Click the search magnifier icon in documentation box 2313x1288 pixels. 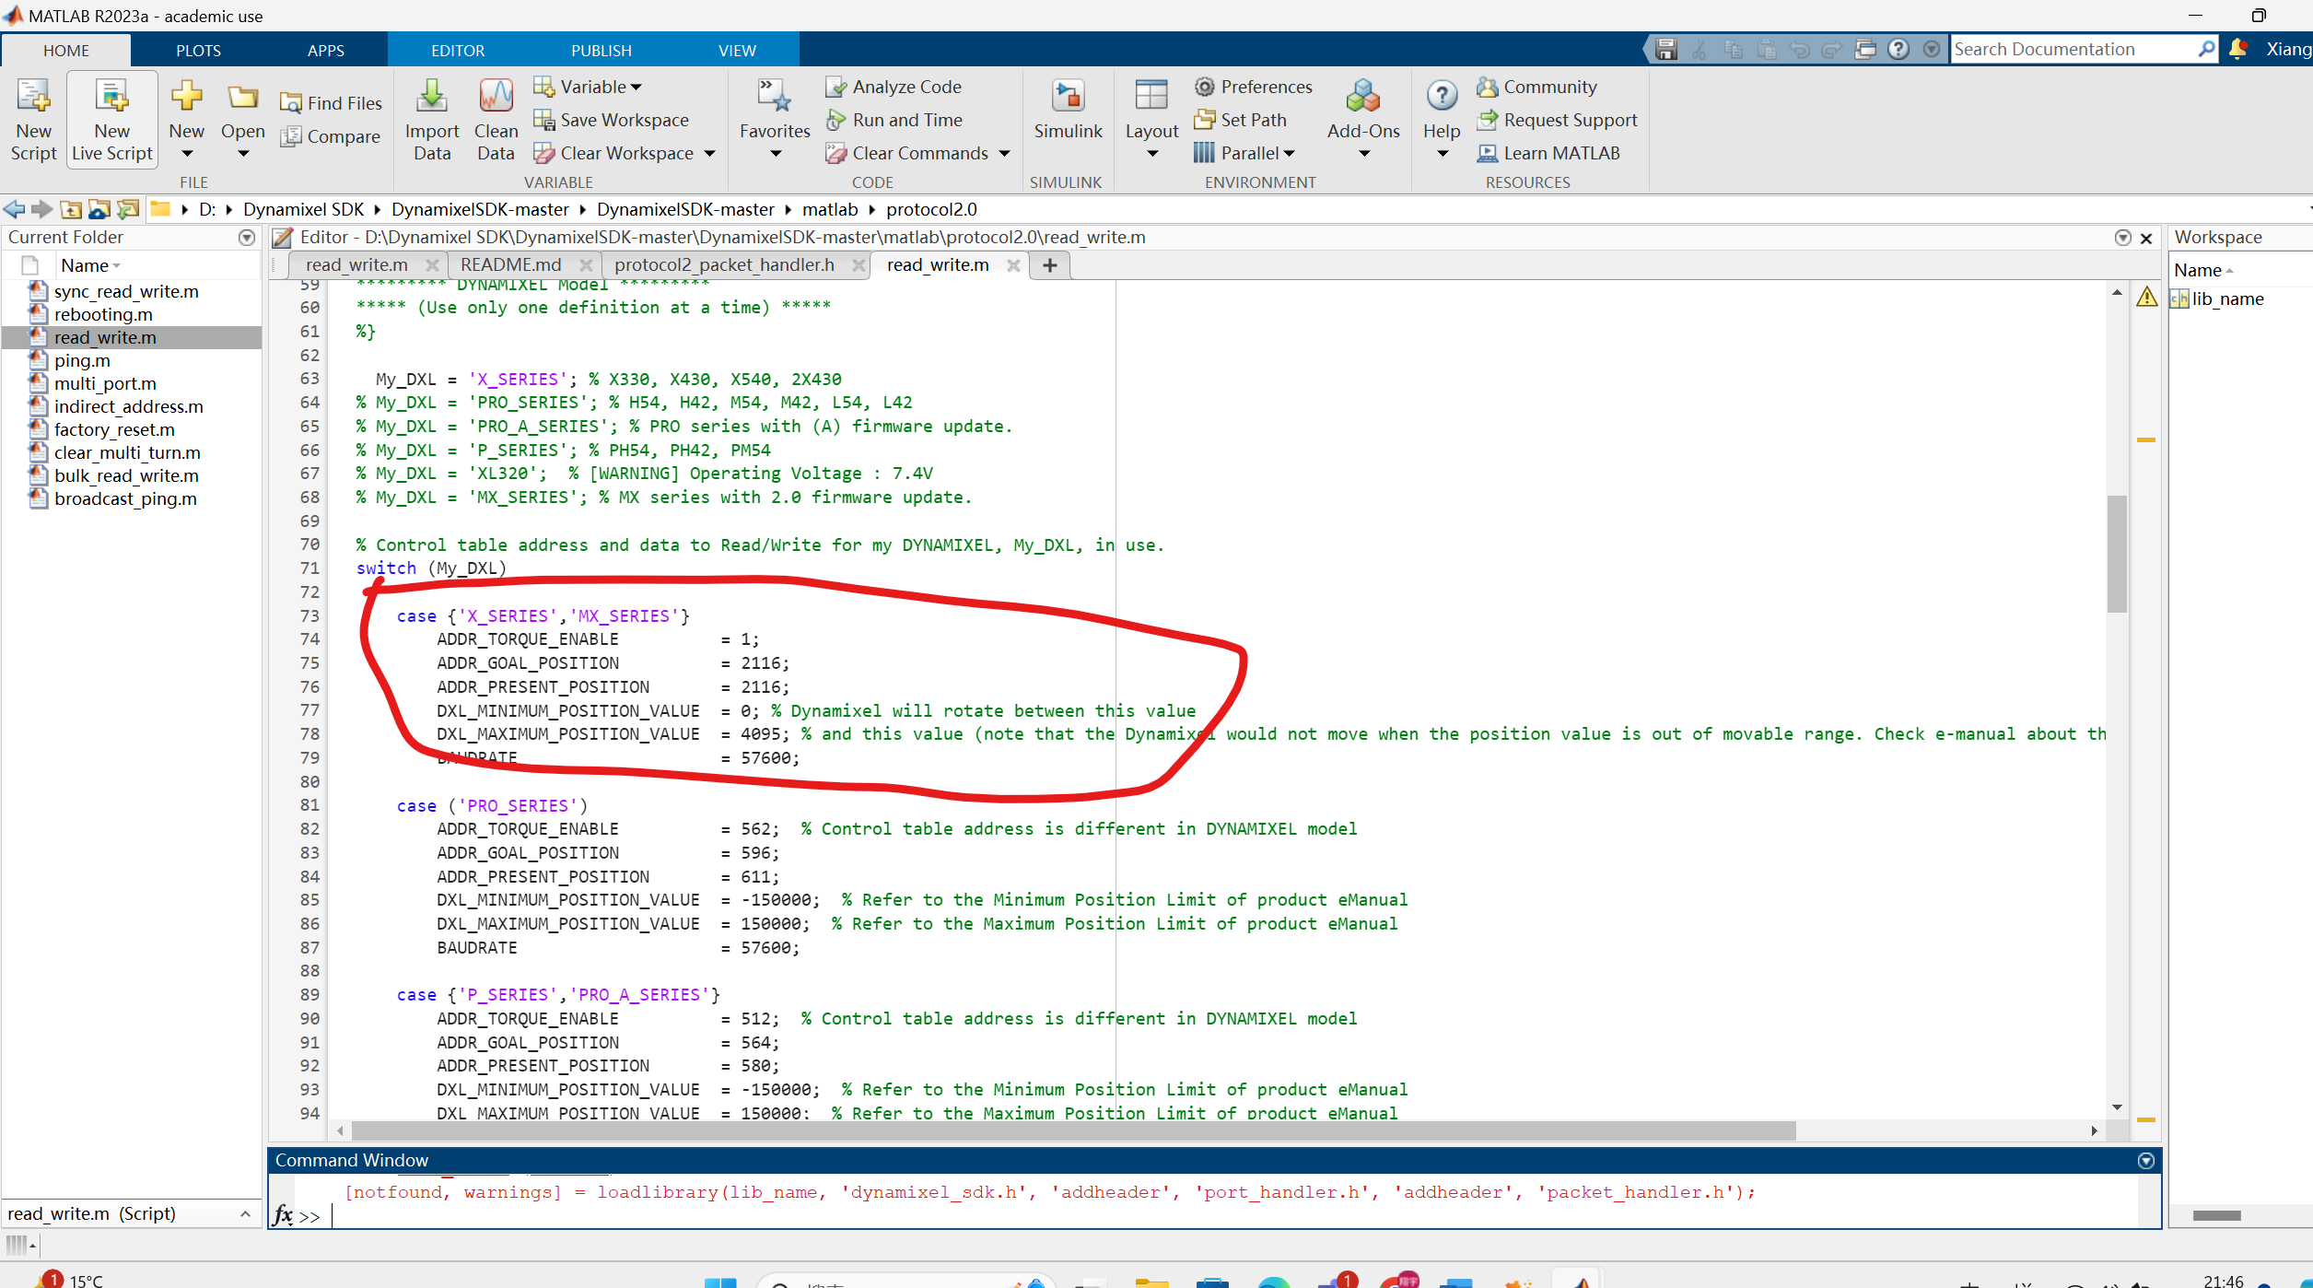(2206, 49)
